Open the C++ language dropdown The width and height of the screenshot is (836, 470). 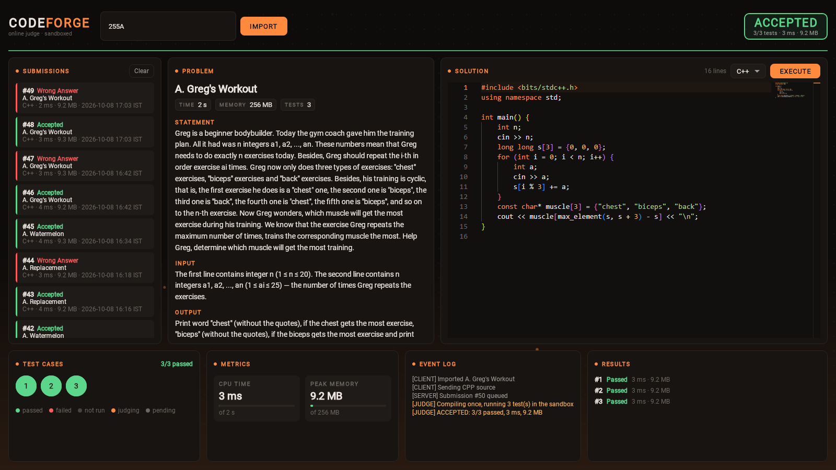pyautogui.click(x=748, y=71)
